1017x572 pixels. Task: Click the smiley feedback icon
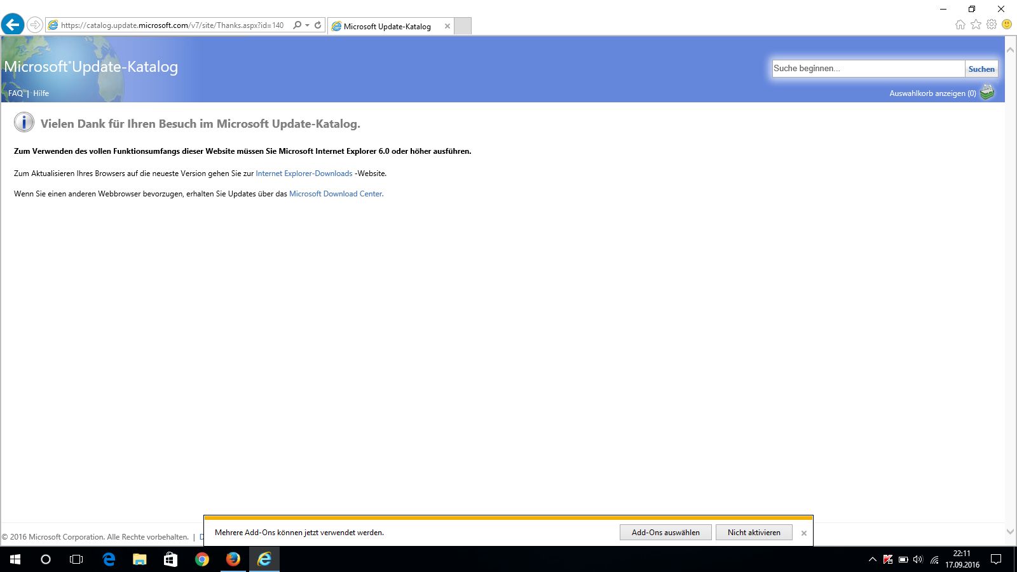pos(1007,25)
